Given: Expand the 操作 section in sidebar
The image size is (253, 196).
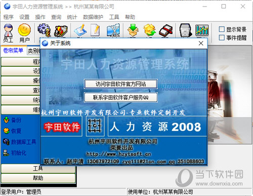Looking at the screenshot, I should pos(21,81).
